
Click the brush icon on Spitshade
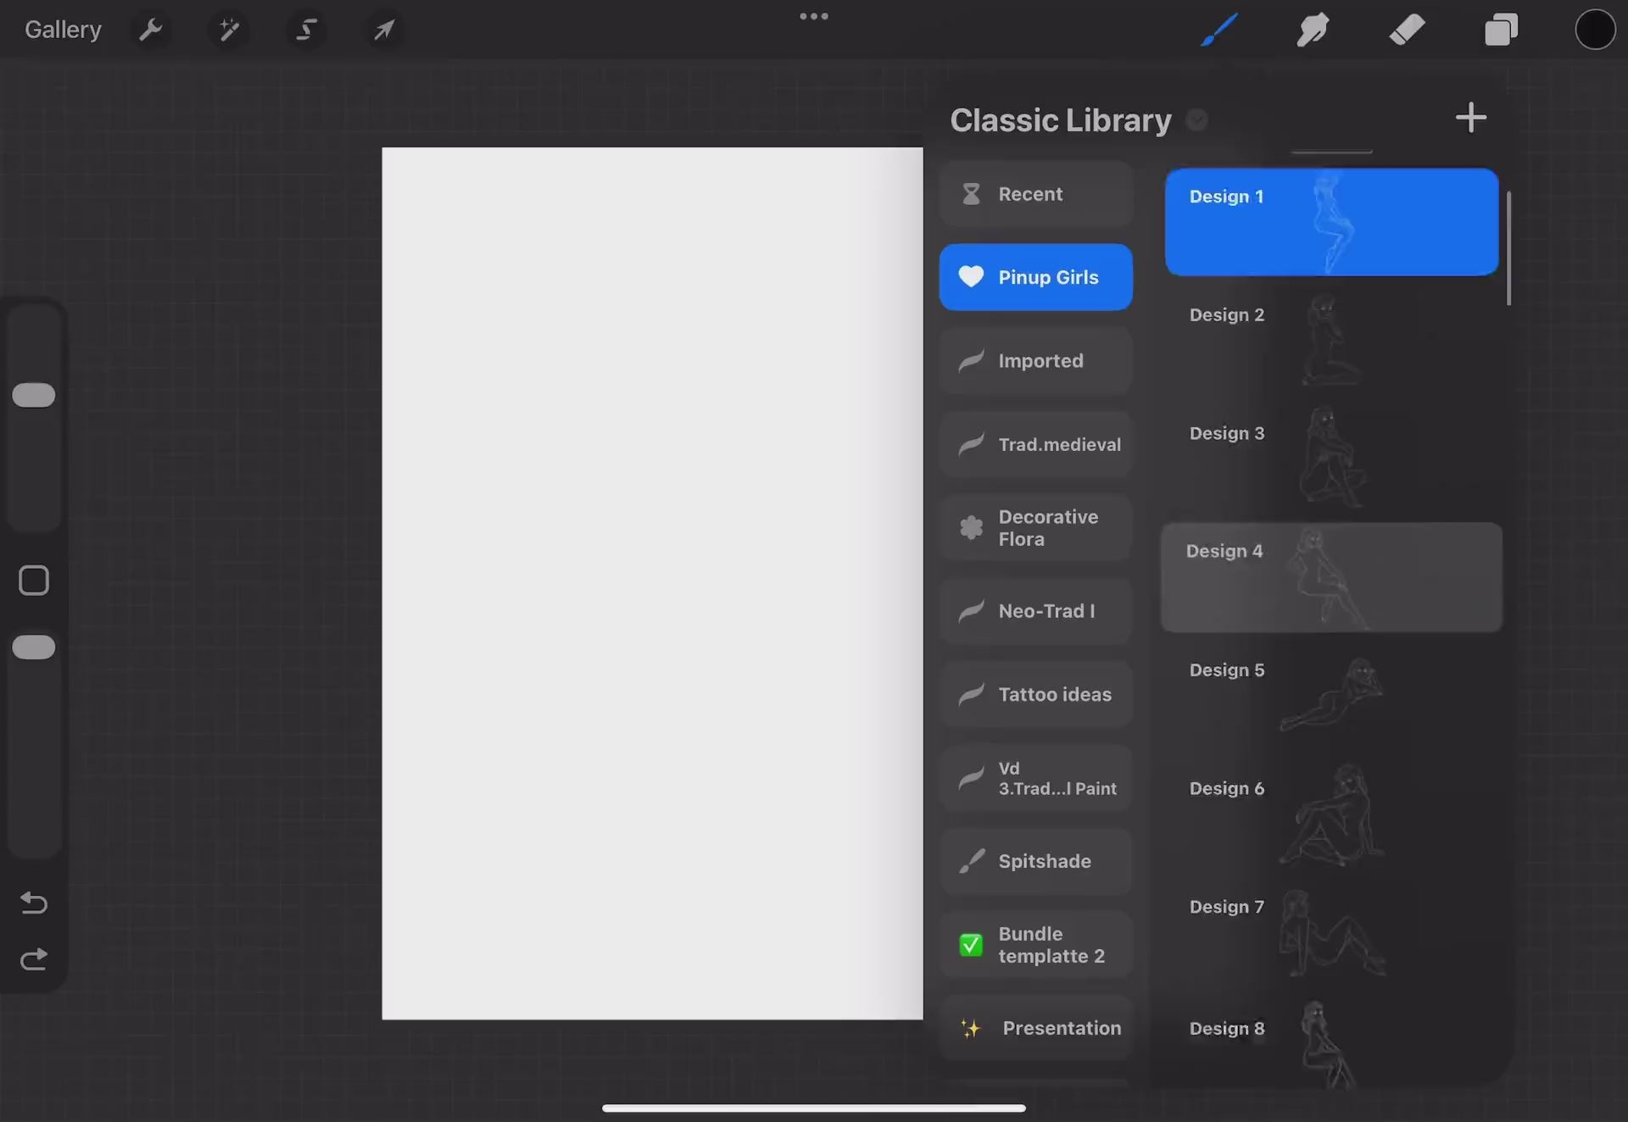pyautogui.click(x=971, y=861)
